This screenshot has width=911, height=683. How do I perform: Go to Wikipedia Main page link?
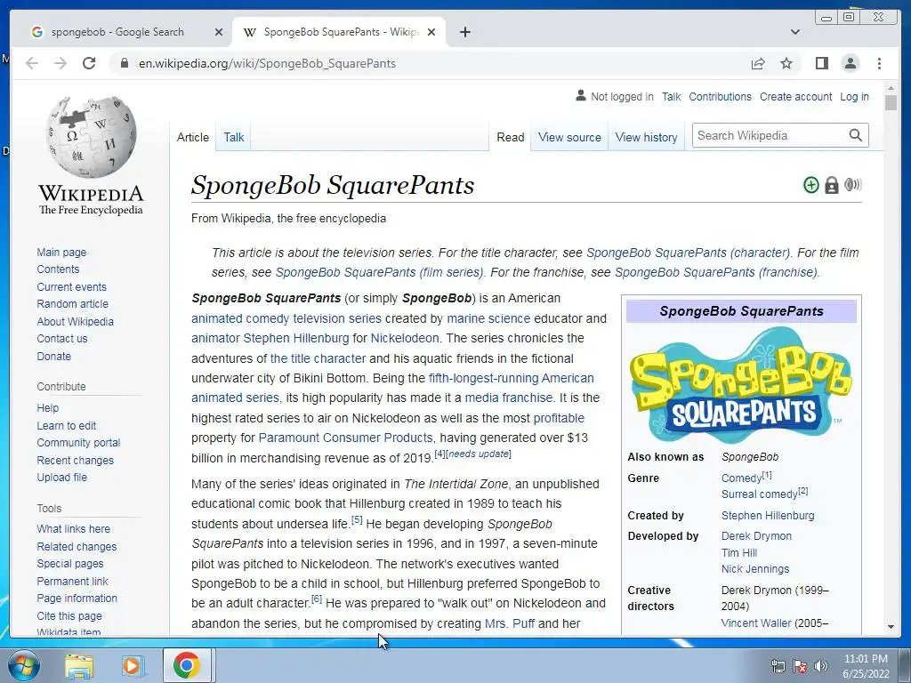click(x=61, y=252)
